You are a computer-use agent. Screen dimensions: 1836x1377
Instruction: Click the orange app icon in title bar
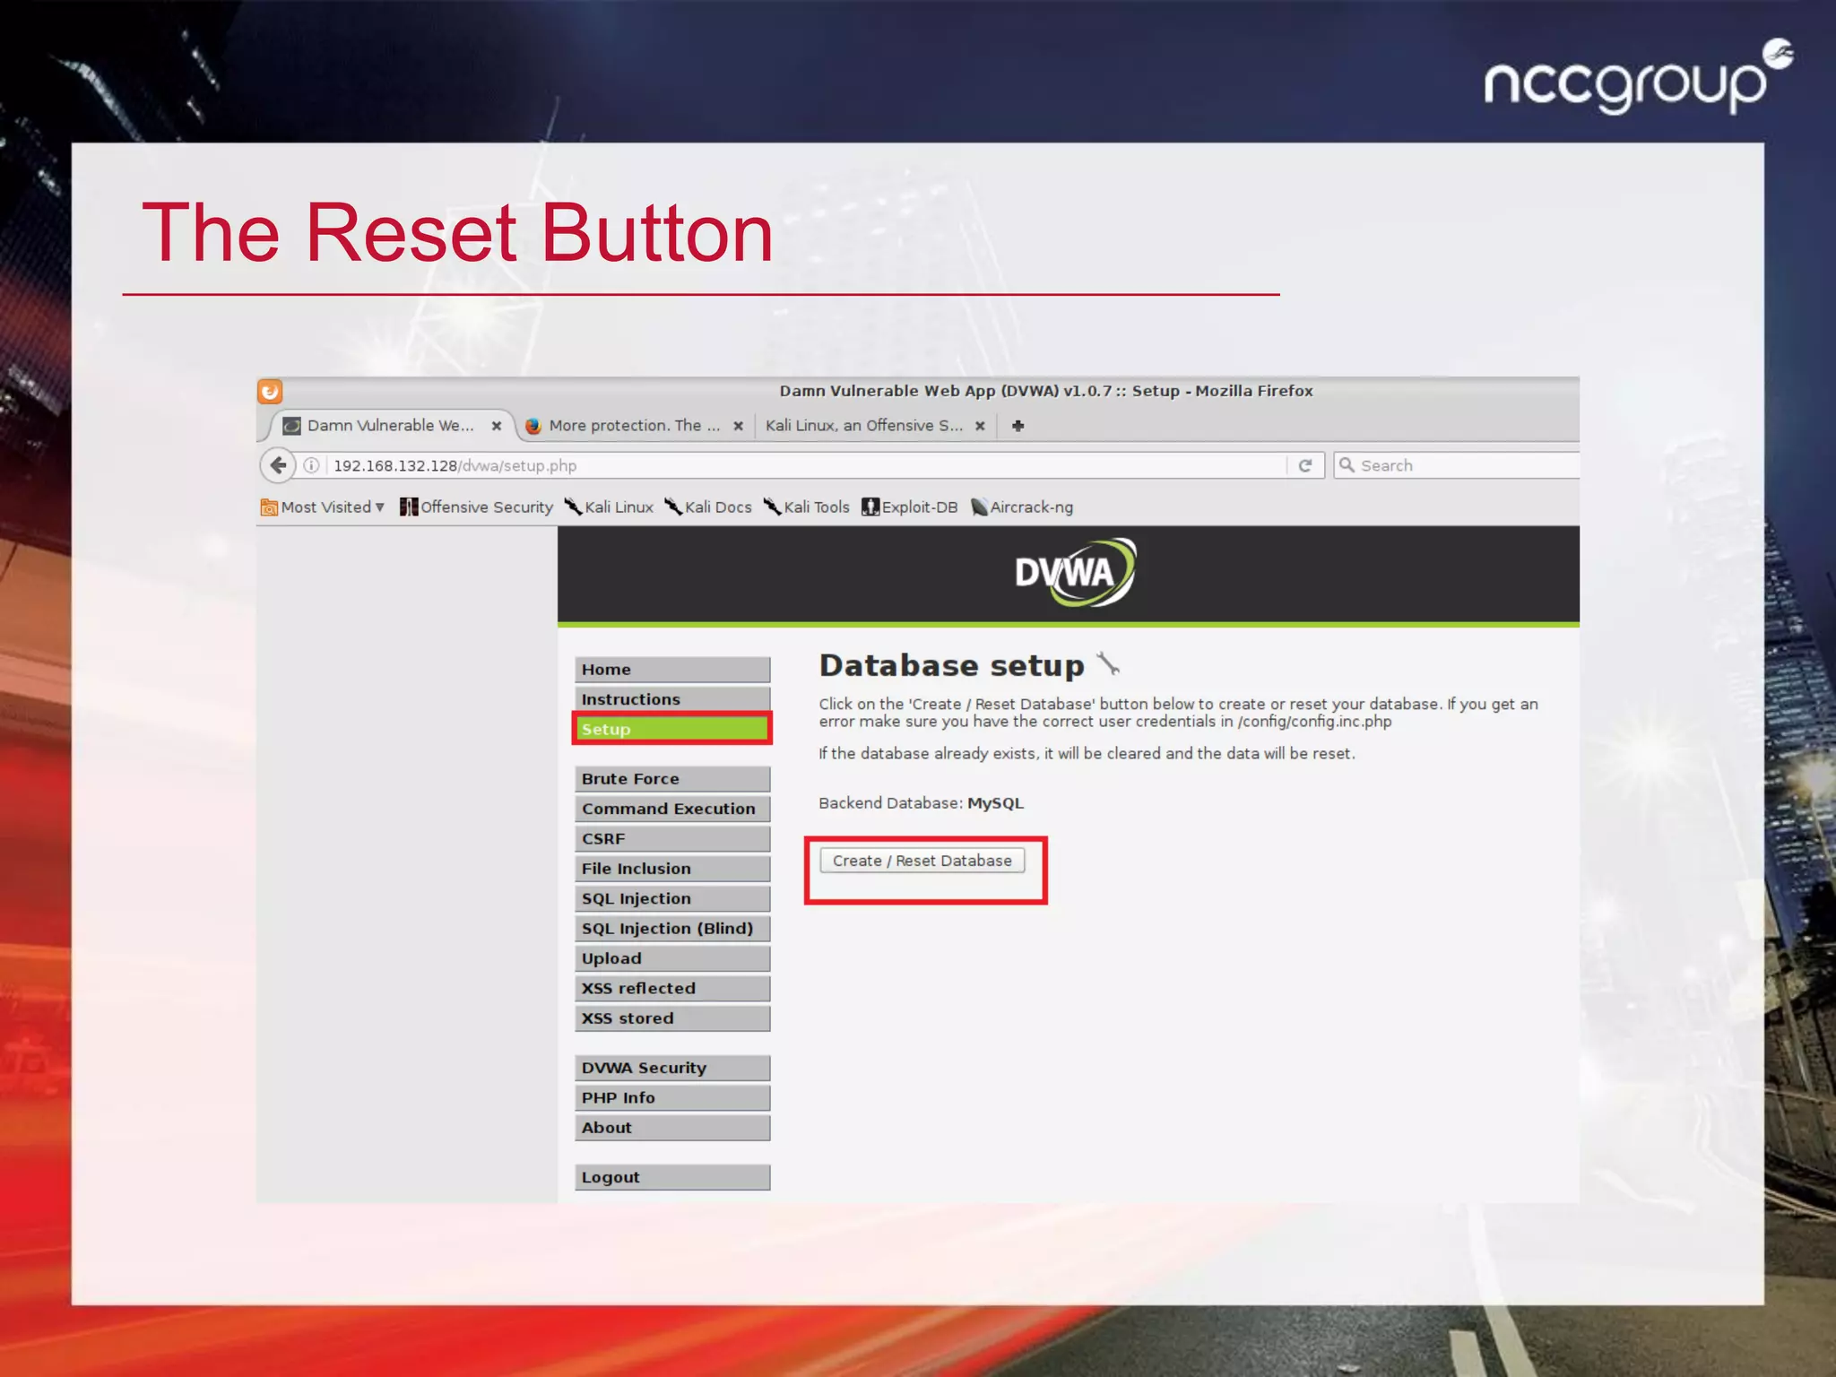click(270, 391)
